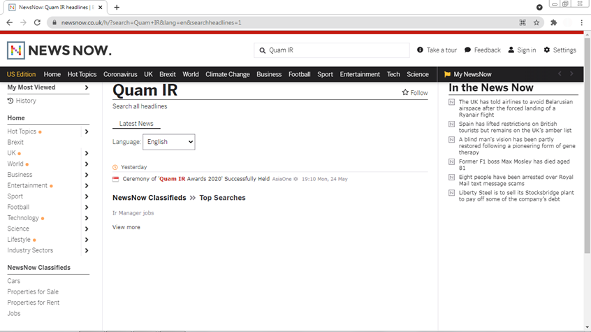Open Royal Mail text scams headline
591x332 pixels.
pyautogui.click(x=516, y=180)
